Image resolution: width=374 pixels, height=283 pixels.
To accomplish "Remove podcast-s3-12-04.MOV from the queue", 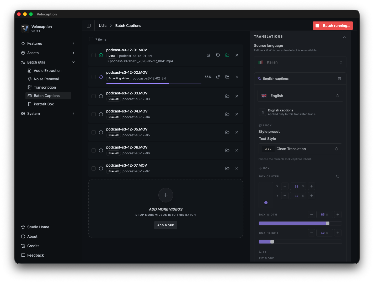I will tap(237, 114).
